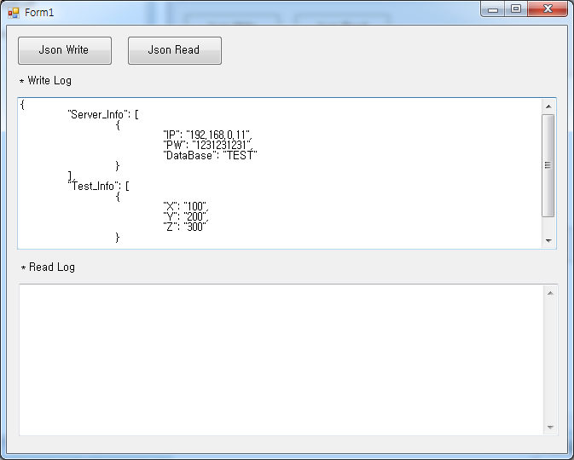Click the "PW": "1231231231" line
This screenshot has height=460, width=574.
coord(208,145)
